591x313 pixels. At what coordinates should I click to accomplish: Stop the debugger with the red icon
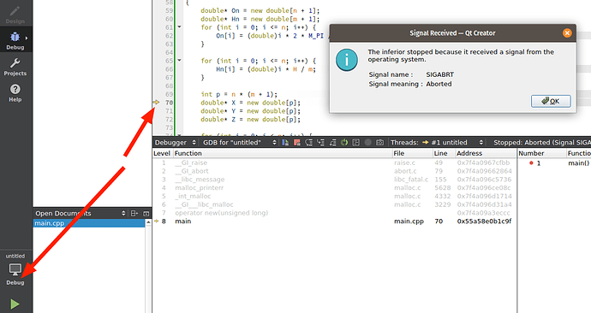point(296,142)
